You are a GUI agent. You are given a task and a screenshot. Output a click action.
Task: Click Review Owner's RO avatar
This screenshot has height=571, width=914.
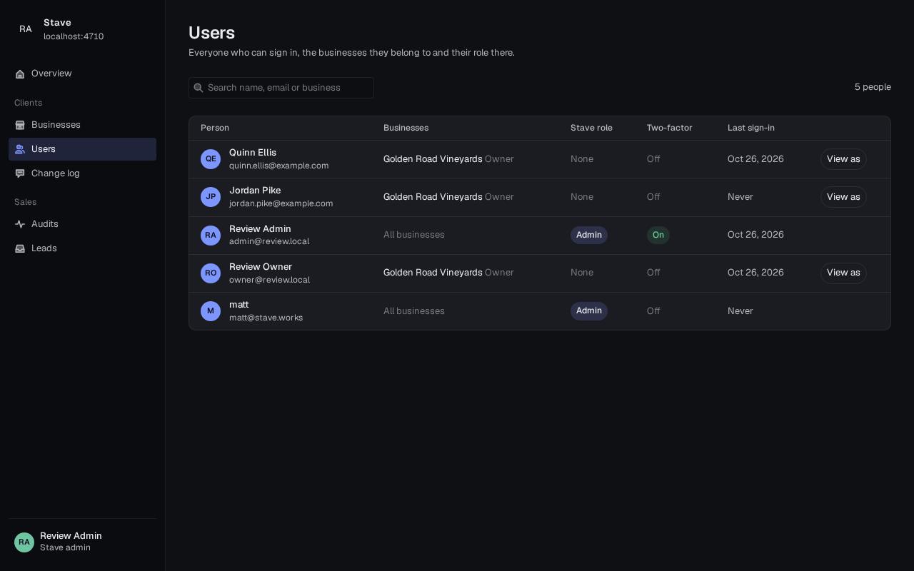pos(211,273)
